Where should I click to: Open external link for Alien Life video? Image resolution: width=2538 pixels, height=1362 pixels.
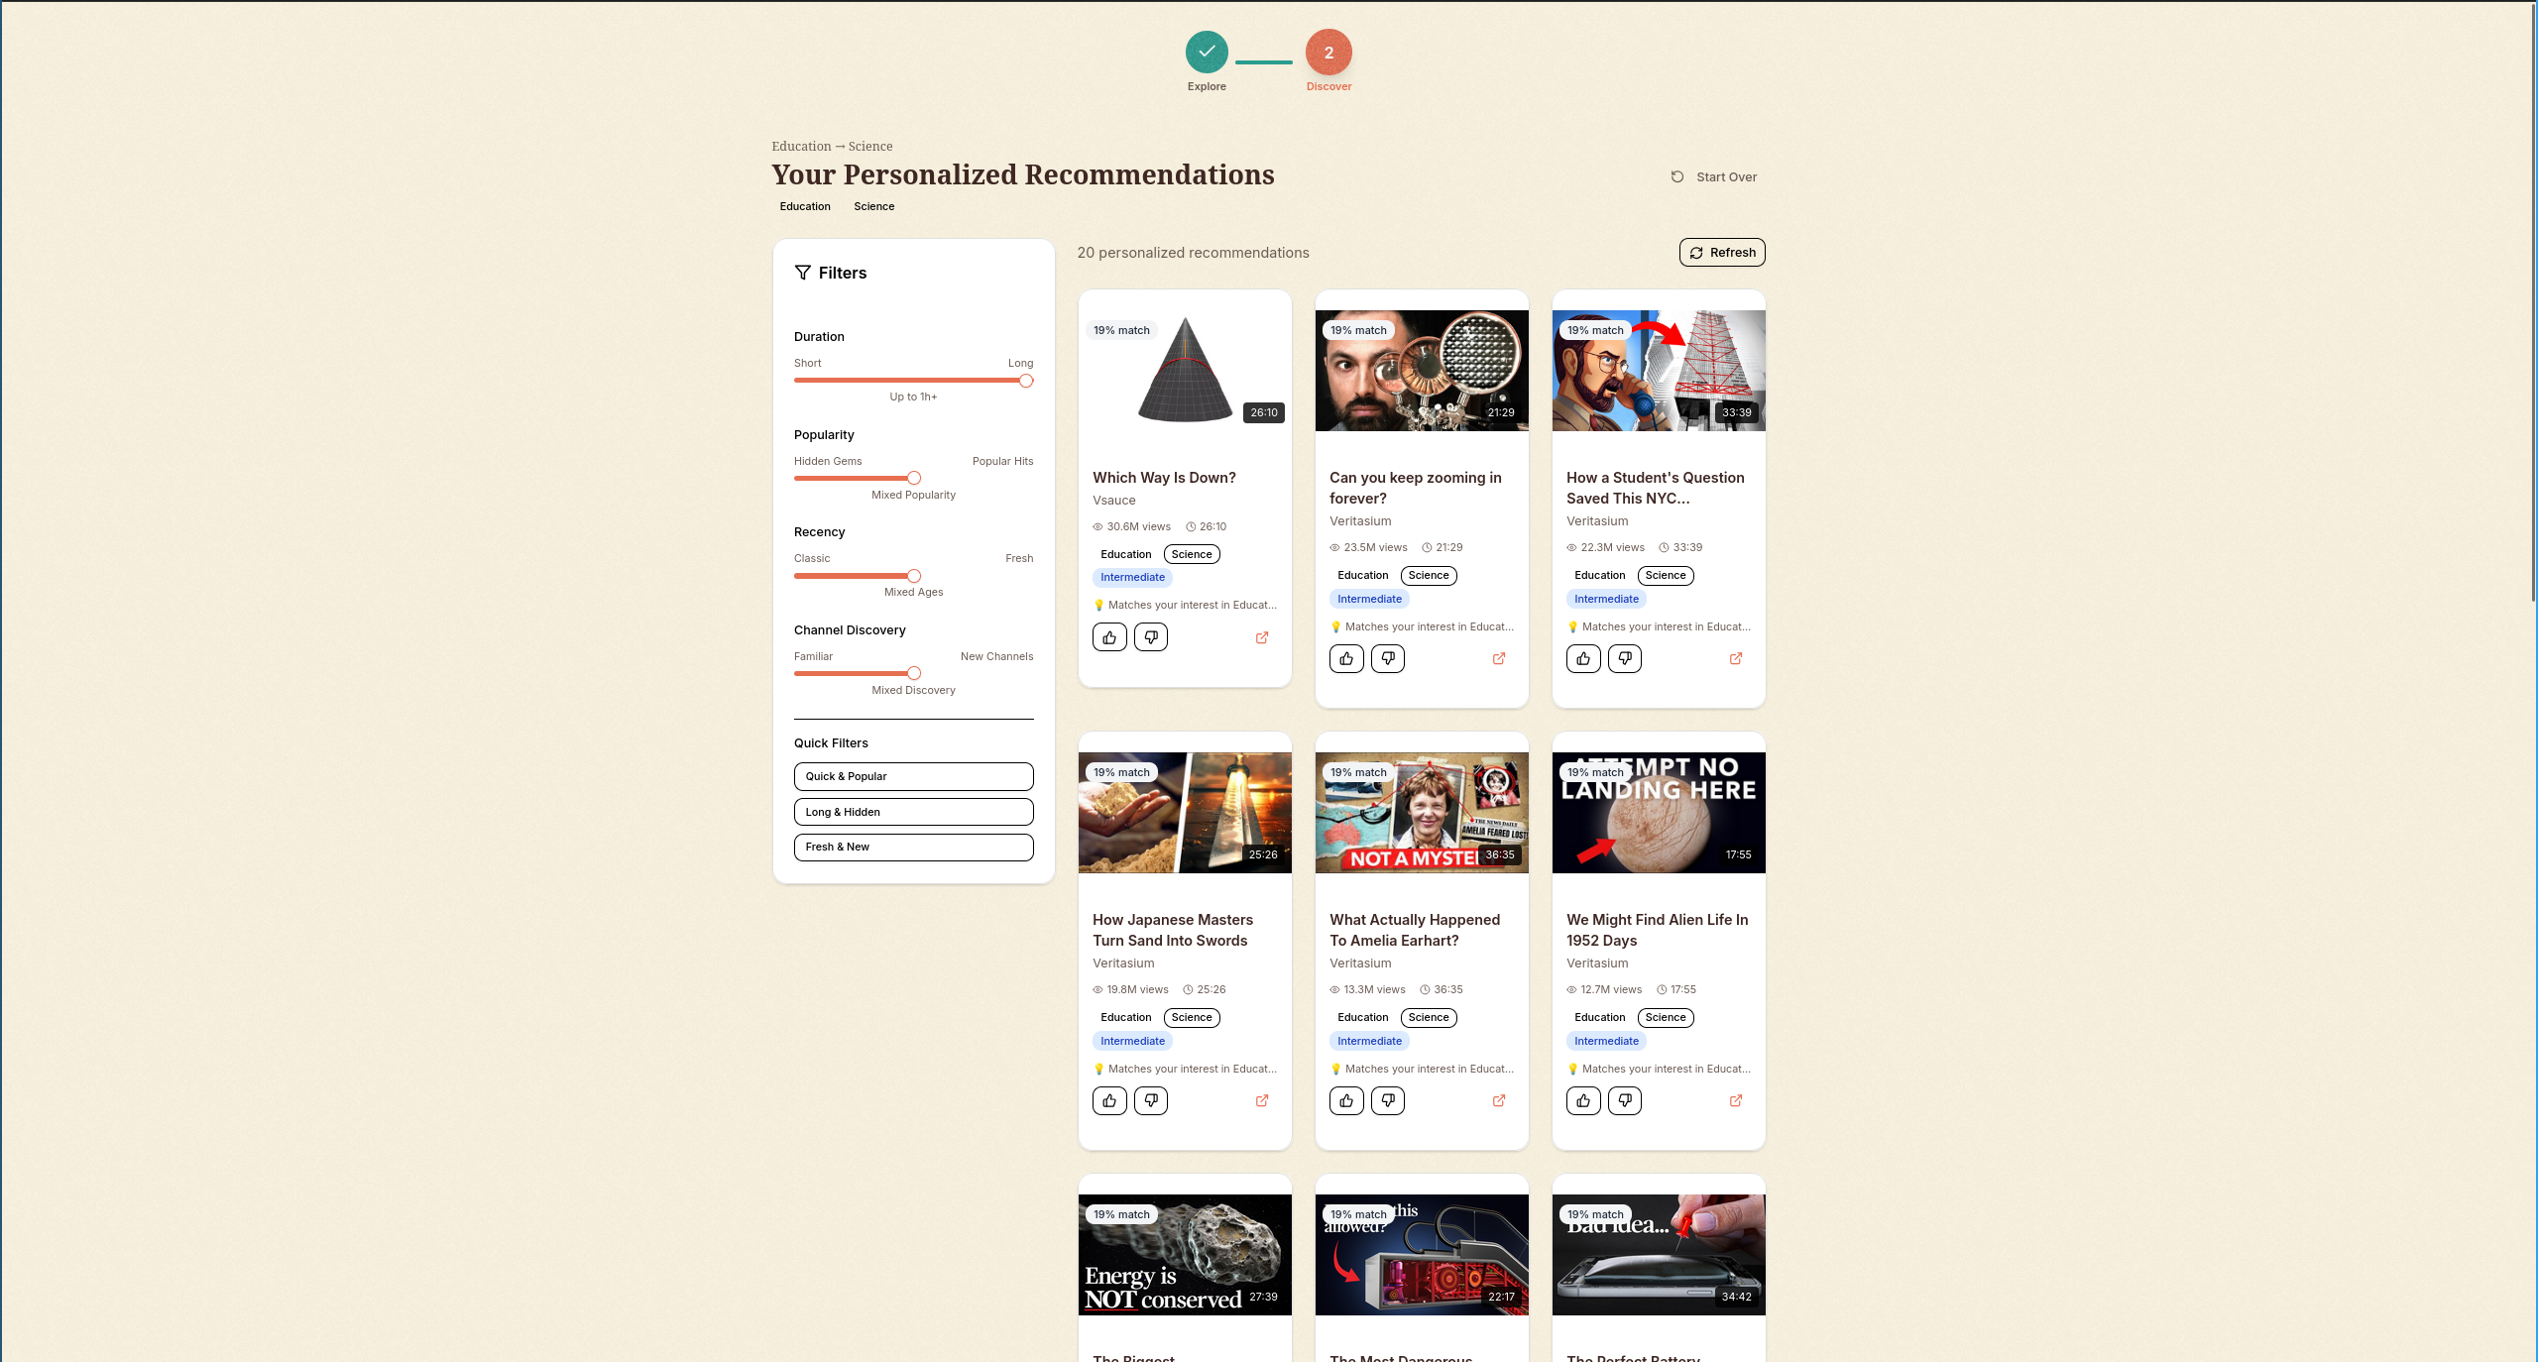coord(1736,1101)
